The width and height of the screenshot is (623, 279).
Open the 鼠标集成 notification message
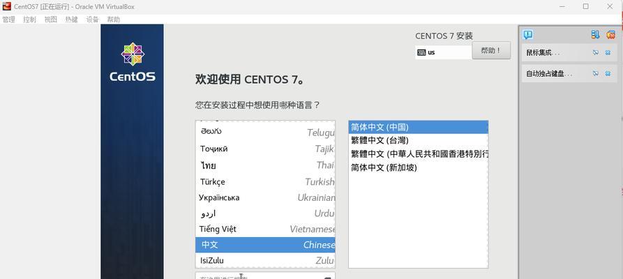(x=543, y=52)
